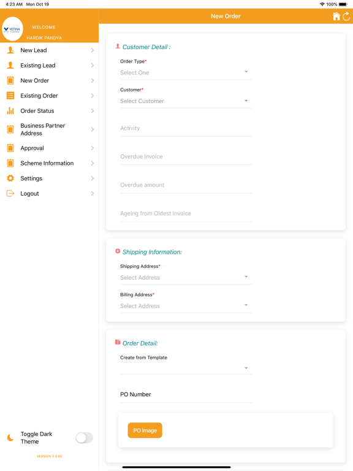Toggle the Dark Theme switch
The height and width of the screenshot is (471, 353).
tap(85, 438)
